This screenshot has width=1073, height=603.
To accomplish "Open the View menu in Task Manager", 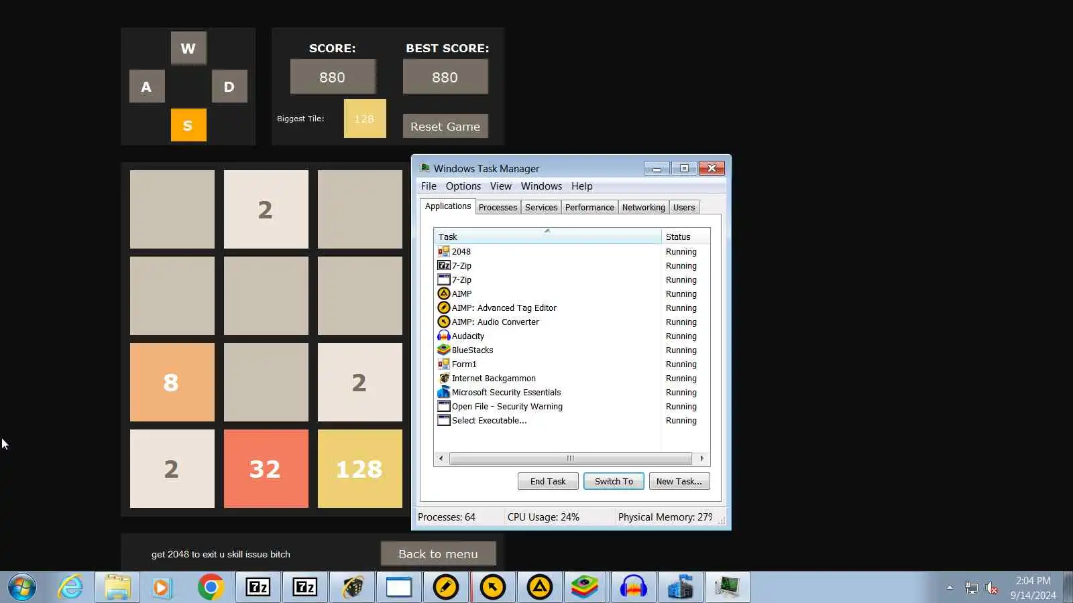I will (501, 186).
